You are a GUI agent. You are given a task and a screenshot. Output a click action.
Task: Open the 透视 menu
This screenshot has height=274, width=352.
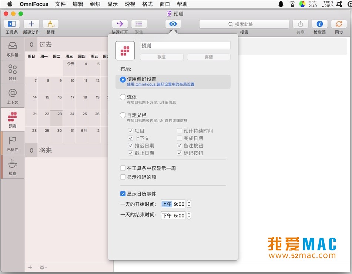click(130, 4)
